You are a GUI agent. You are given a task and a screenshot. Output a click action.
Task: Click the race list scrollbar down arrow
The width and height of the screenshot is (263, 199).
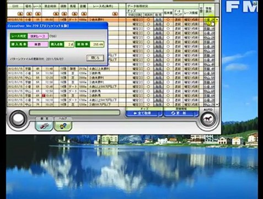click(x=217, y=104)
